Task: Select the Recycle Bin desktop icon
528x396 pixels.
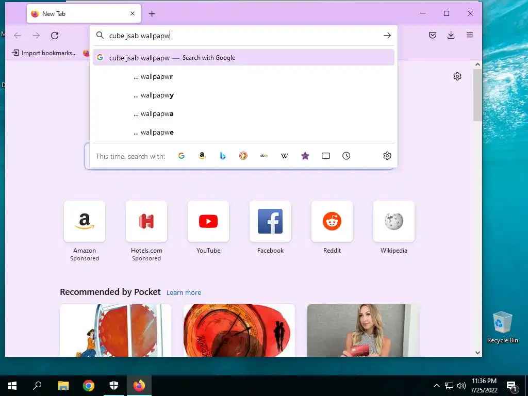Action: [502, 327]
